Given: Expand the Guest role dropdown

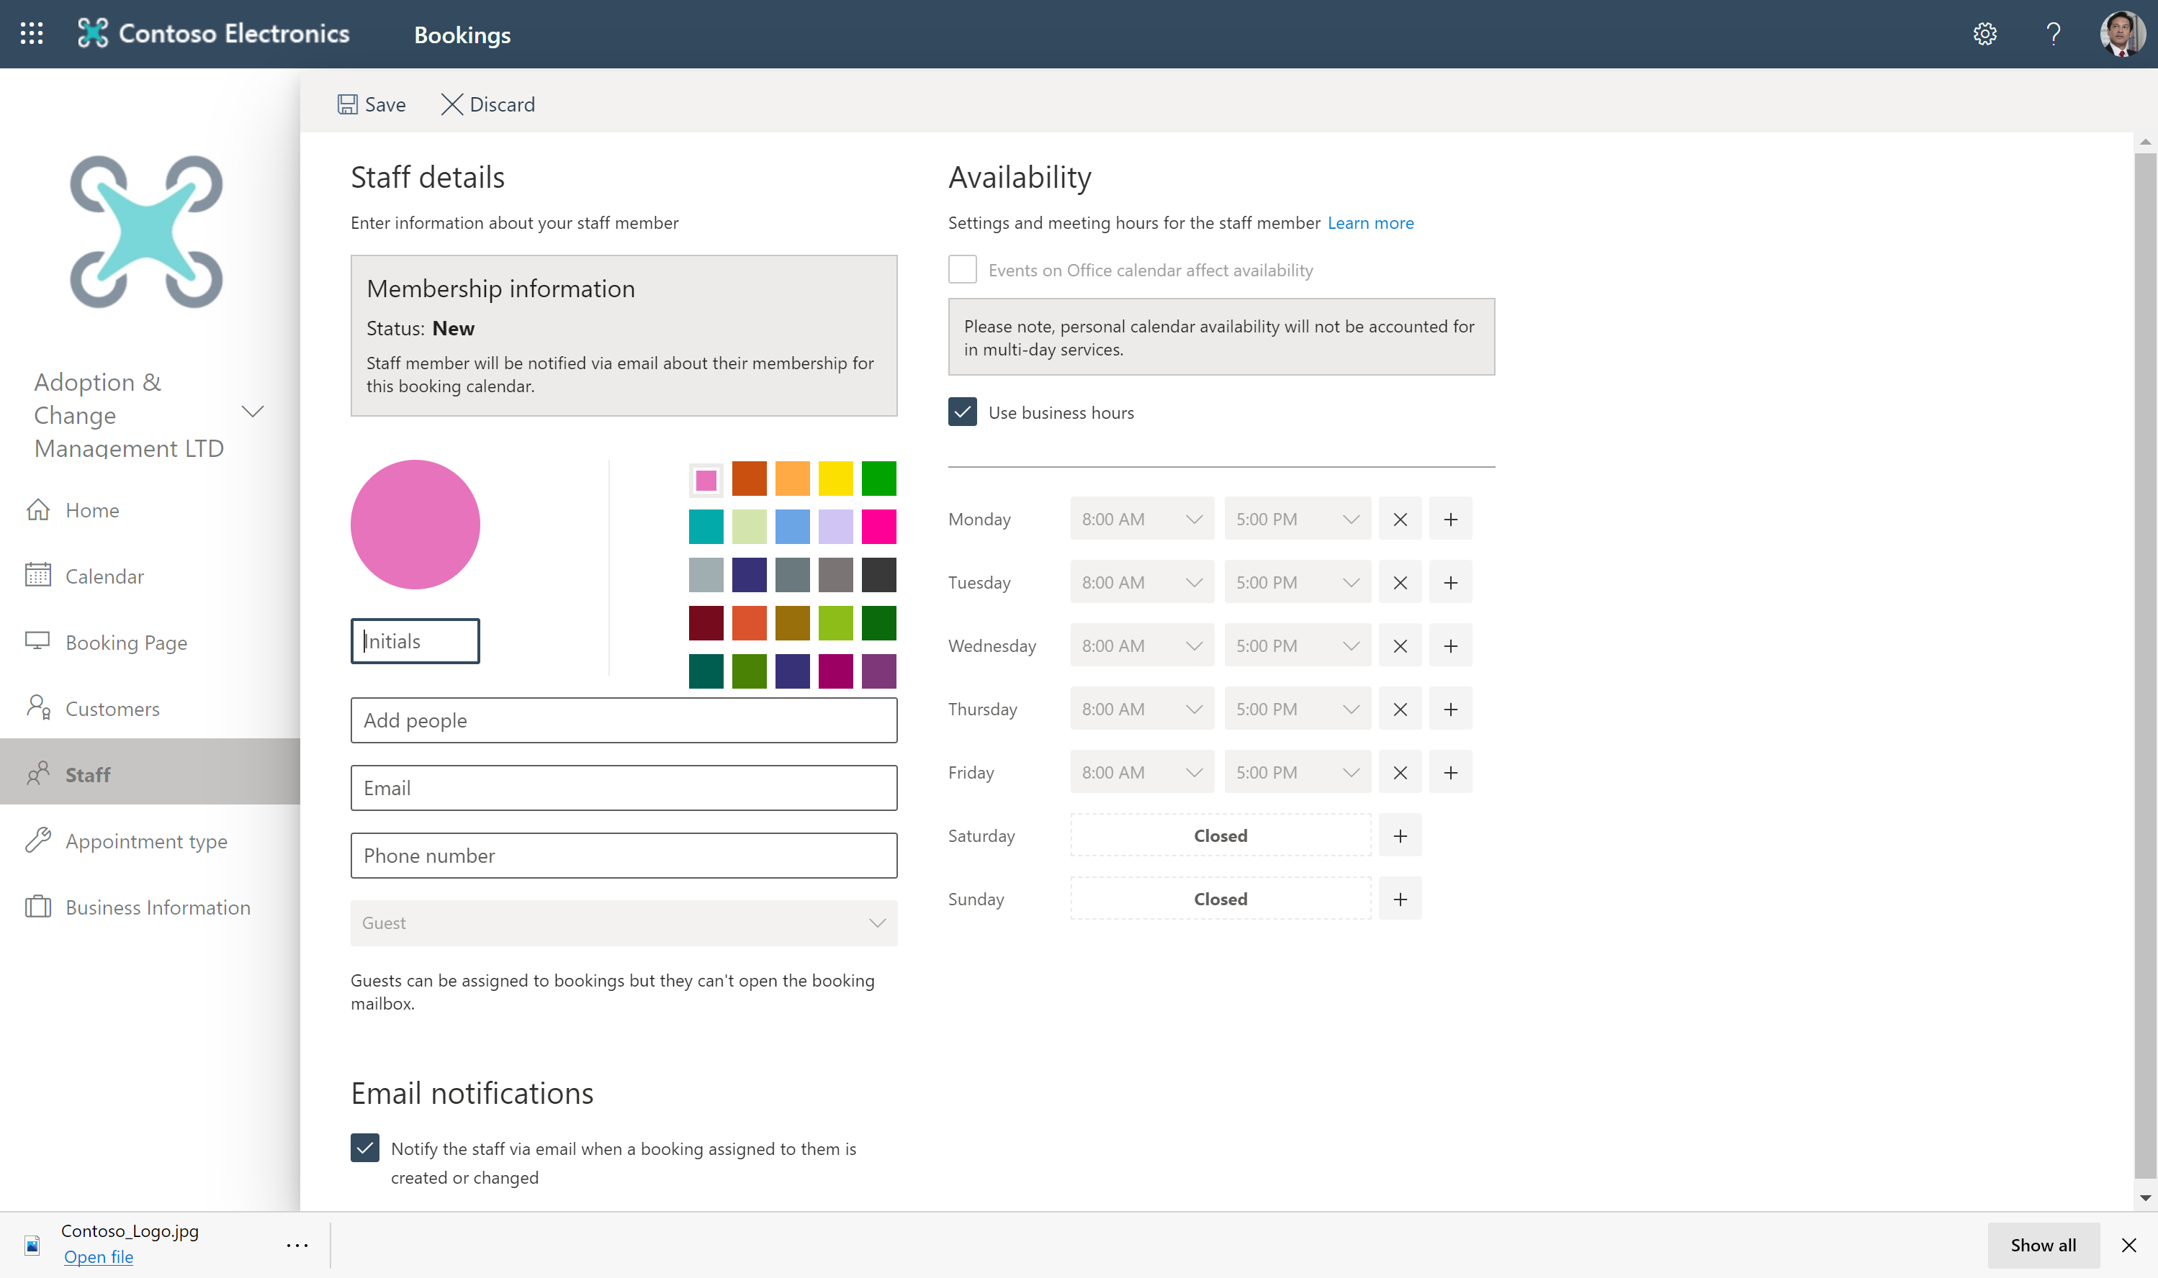Looking at the screenshot, I should 624,923.
